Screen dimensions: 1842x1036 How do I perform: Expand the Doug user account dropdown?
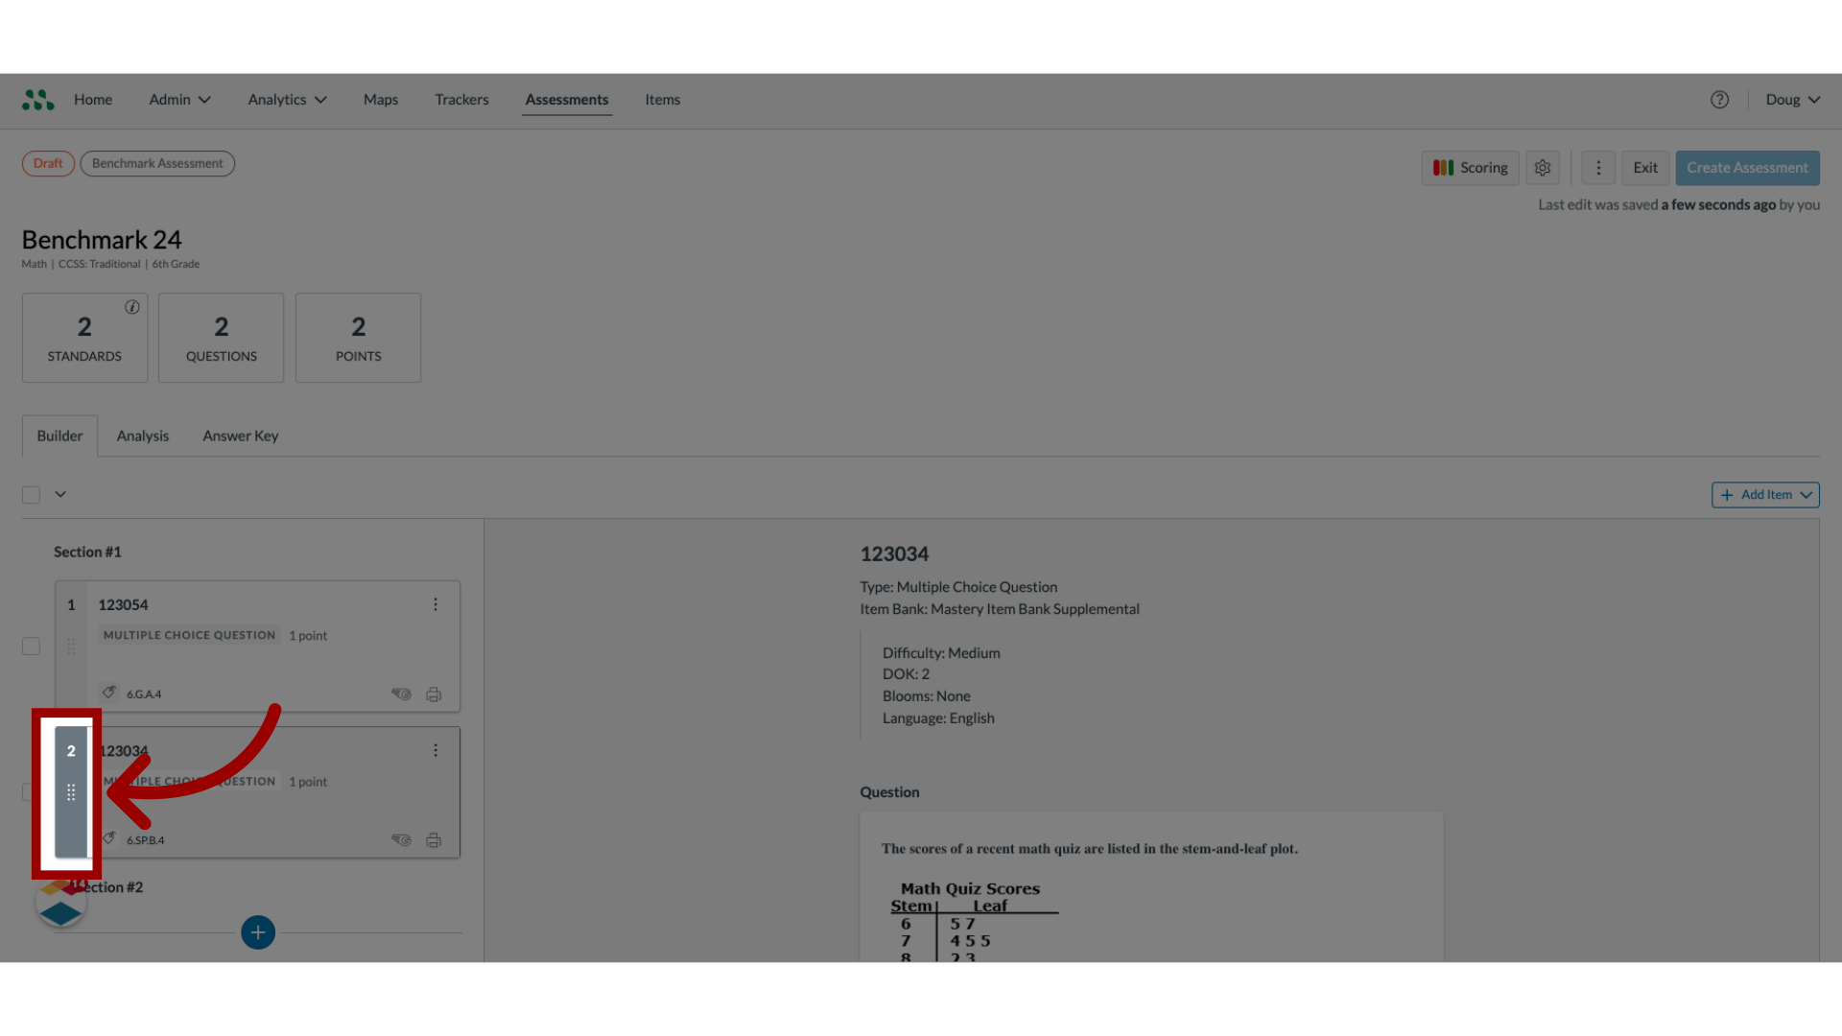coord(1791,99)
